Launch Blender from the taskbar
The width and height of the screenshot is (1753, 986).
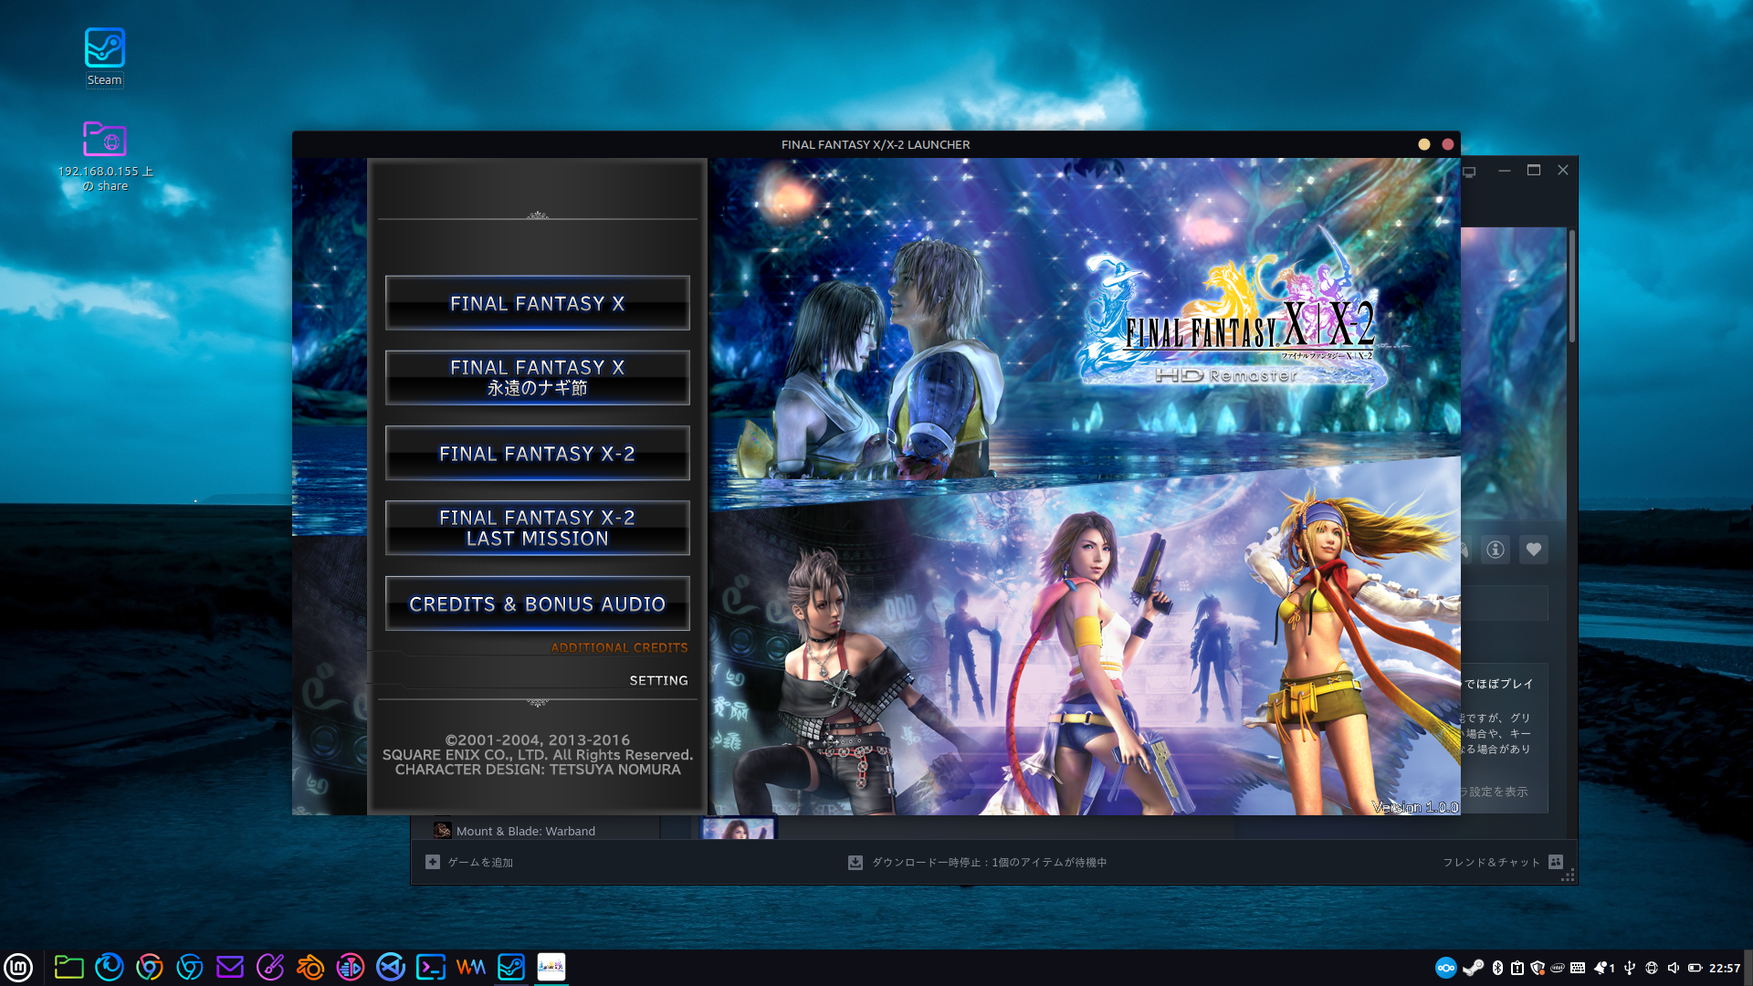coord(310,967)
